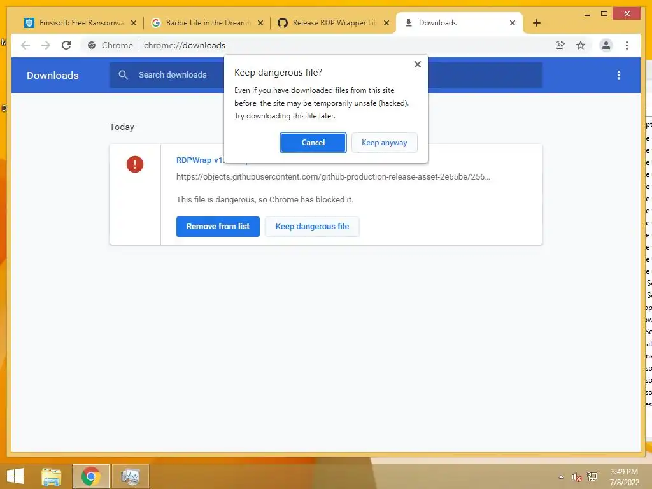Switch to Barbie Life in the Dreamhouse tab
The height and width of the screenshot is (489, 652).
[208, 23]
